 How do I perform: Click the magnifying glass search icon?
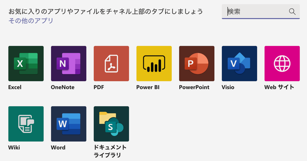292,11
